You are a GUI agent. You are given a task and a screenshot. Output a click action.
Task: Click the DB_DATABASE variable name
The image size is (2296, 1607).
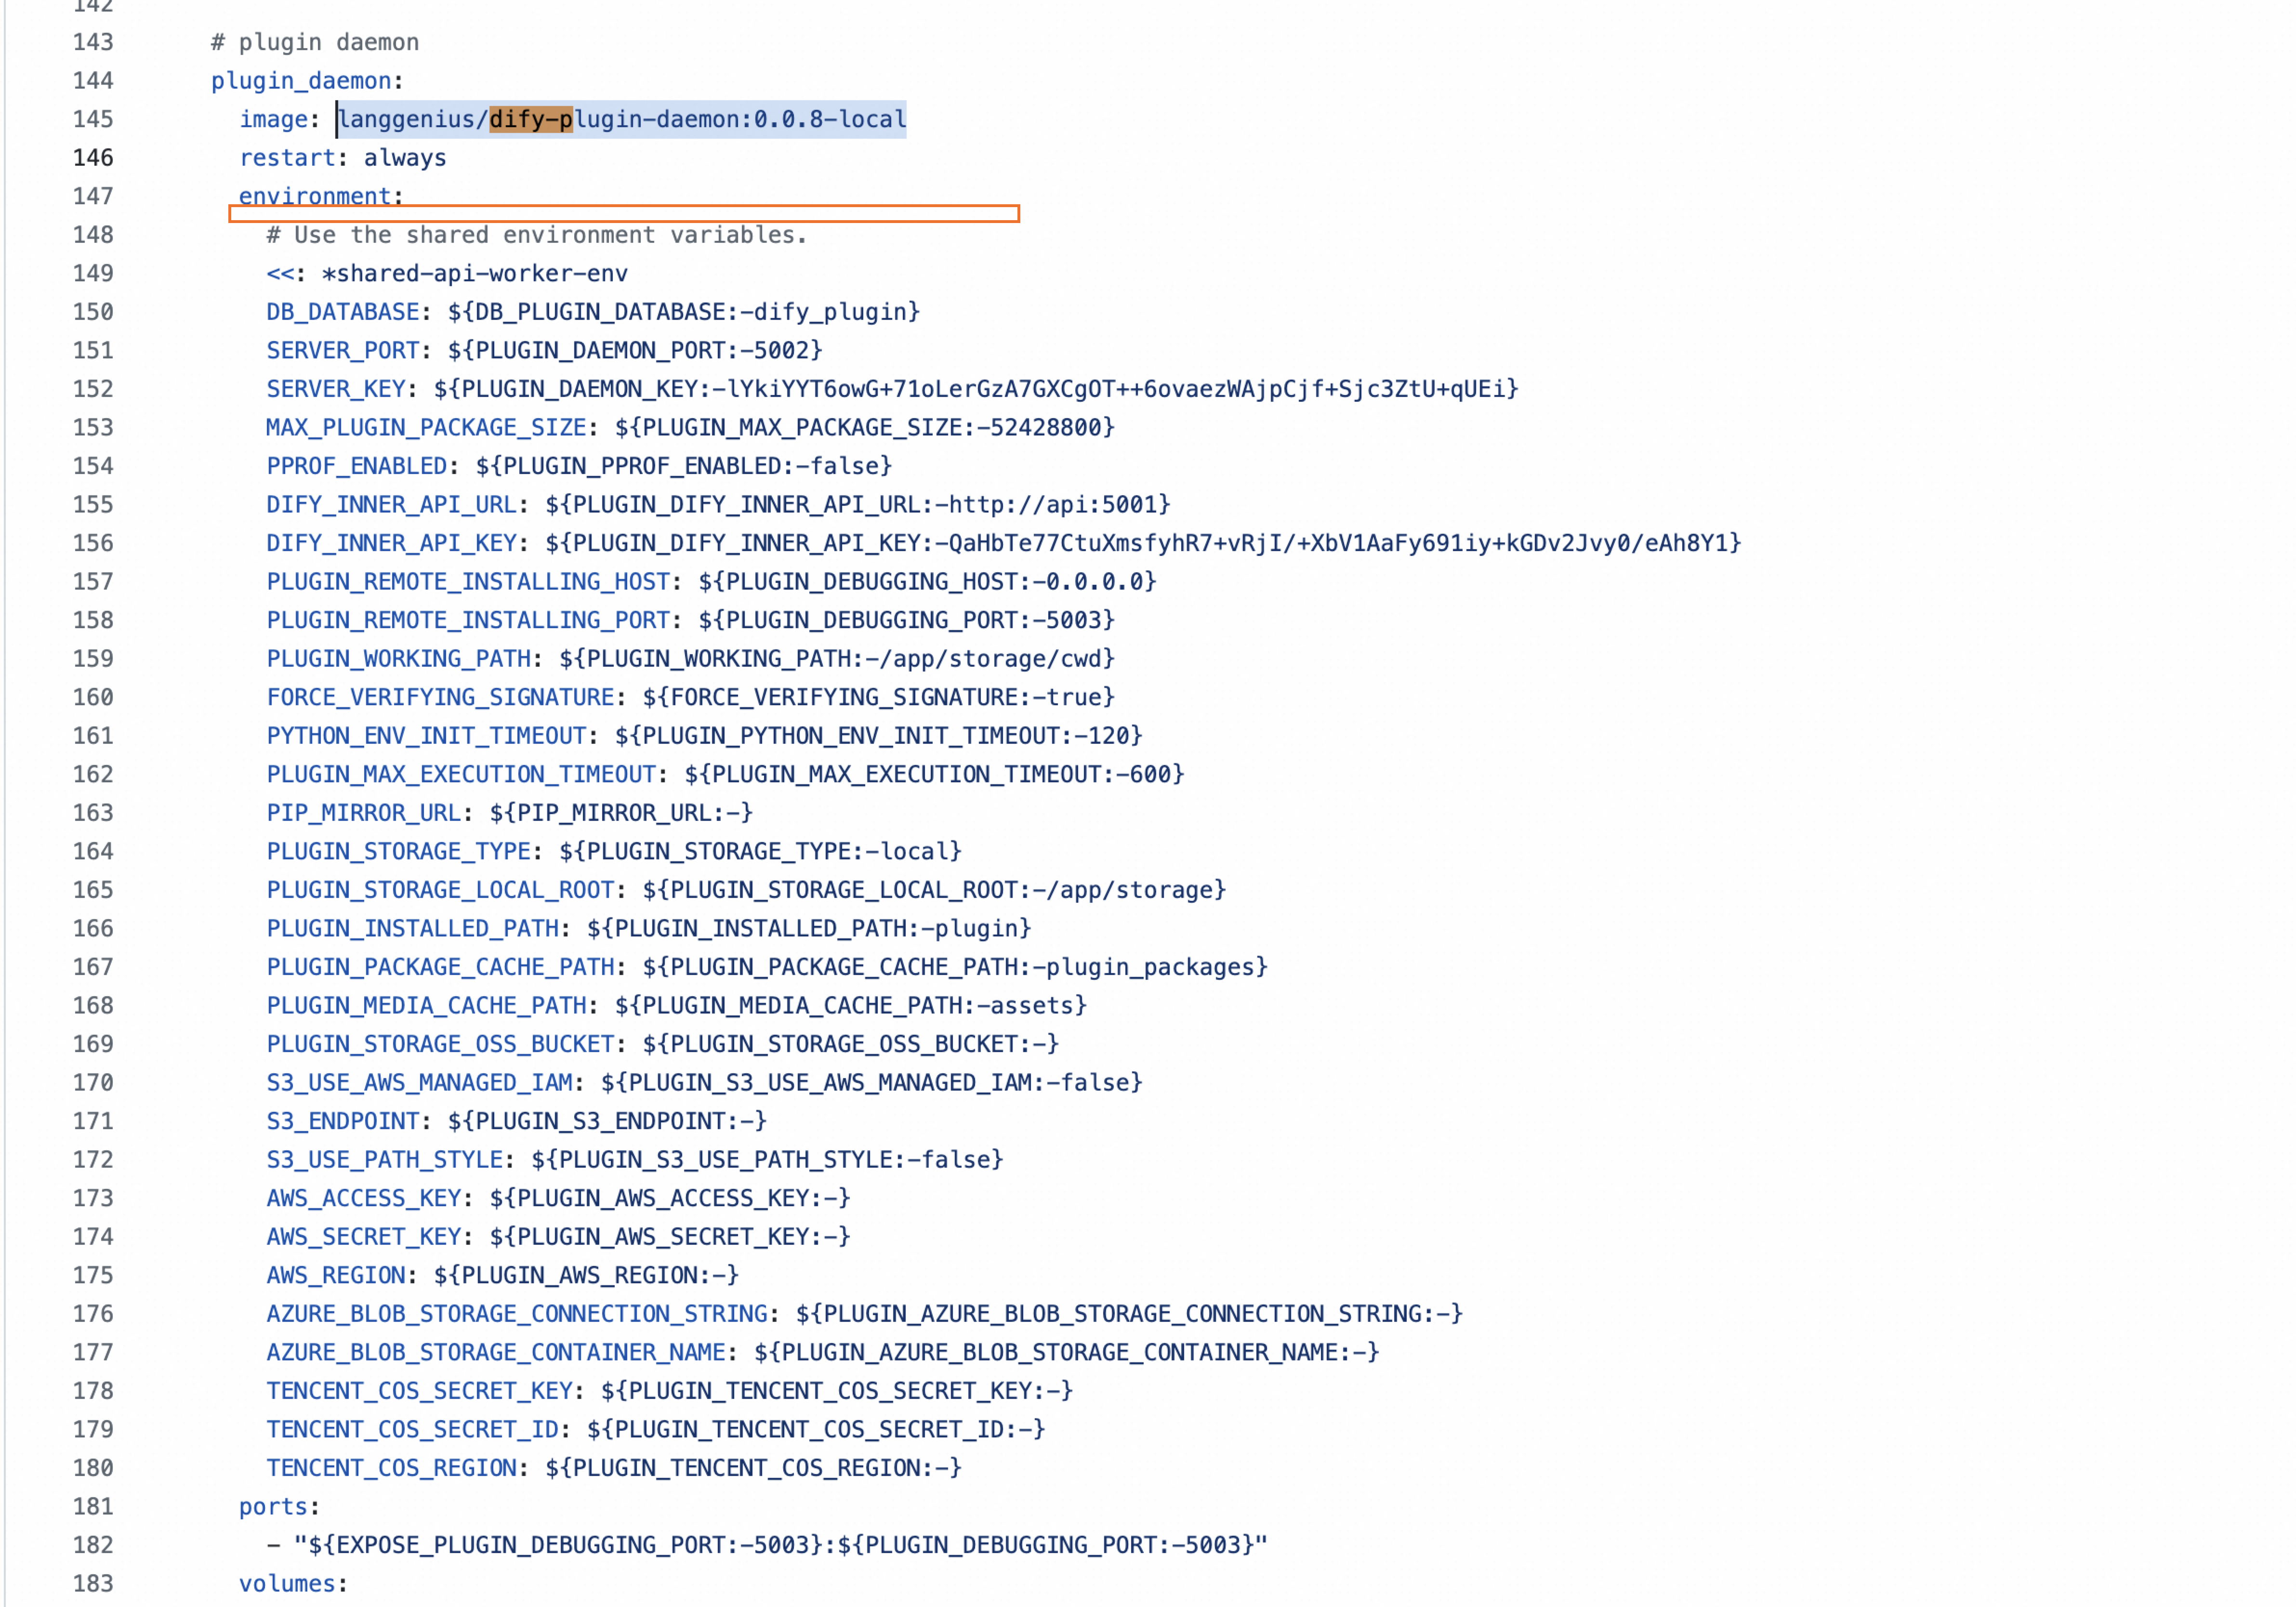click(x=342, y=312)
